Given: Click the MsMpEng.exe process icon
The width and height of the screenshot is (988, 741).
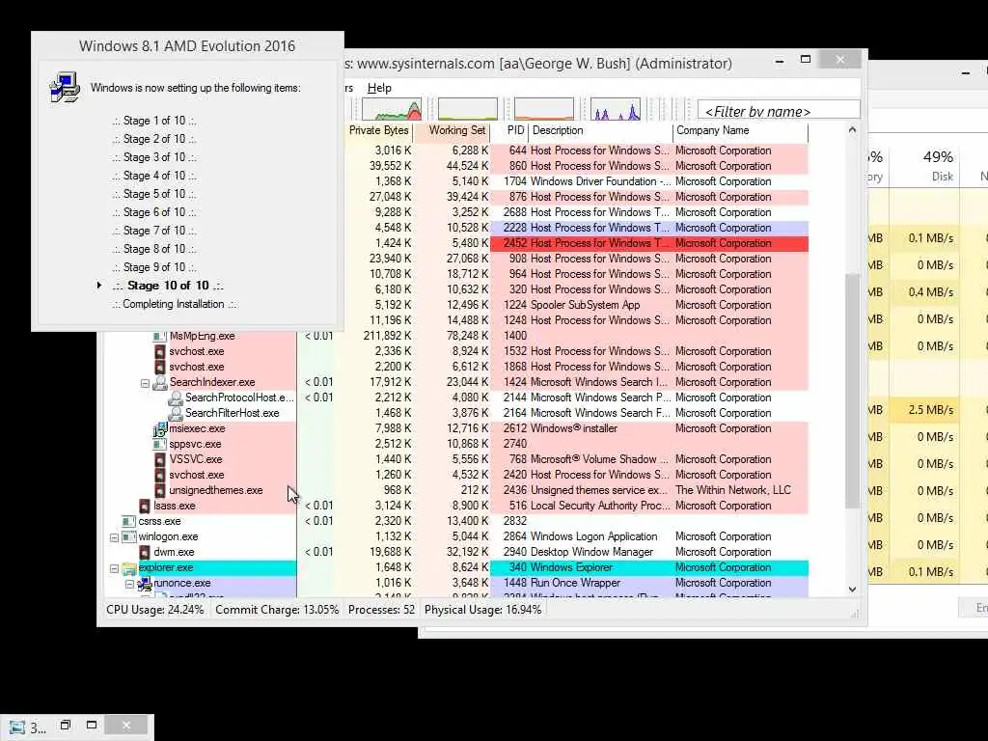Looking at the screenshot, I should tap(160, 336).
